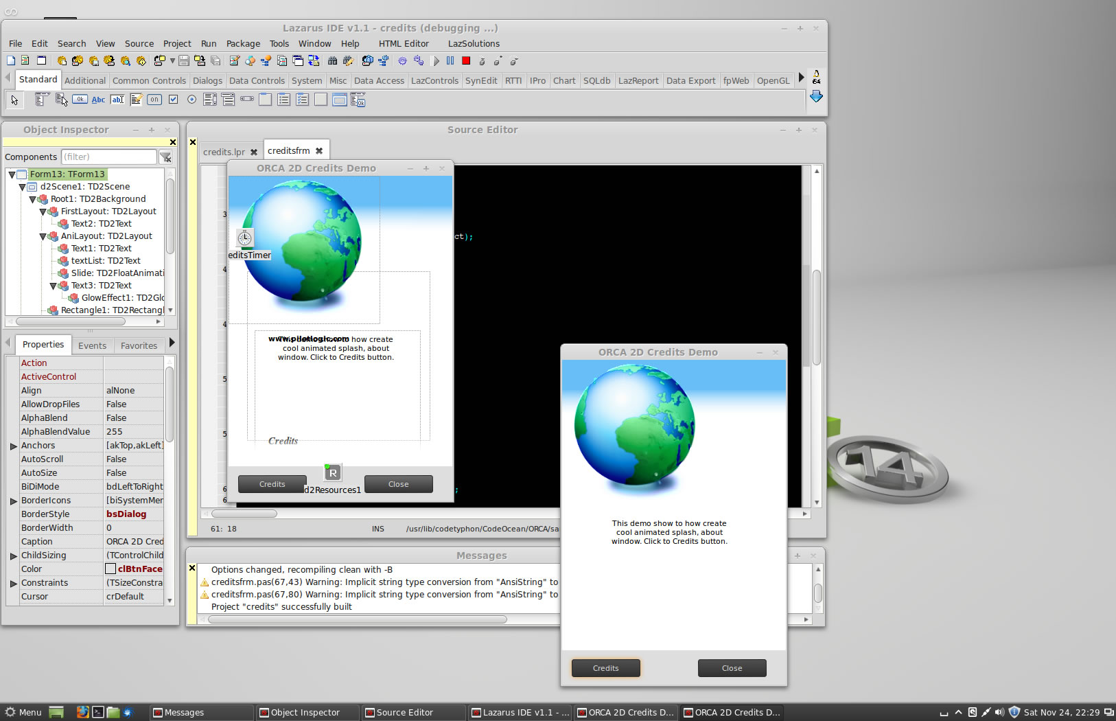Select the pointer selection tool in palette
1116x721 pixels.
coord(14,100)
